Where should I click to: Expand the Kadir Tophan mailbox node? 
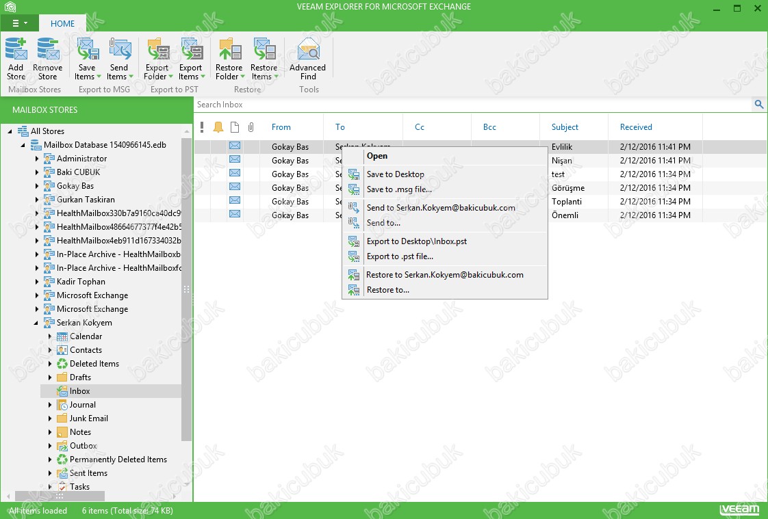[x=37, y=282]
